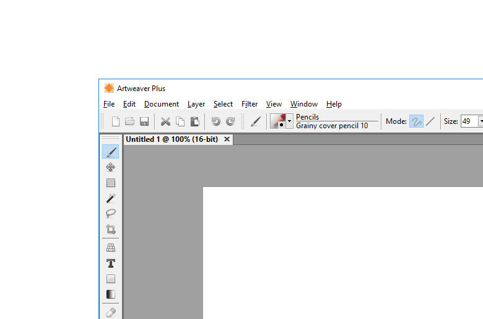Viewport: 483px width, 319px height.
Task: Click the Copy icon in toolbar
Action: (180, 121)
